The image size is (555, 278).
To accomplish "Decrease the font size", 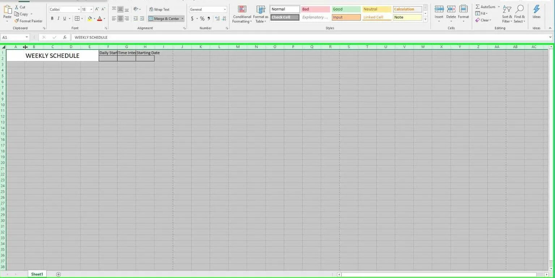I will (x=103, y=9).
